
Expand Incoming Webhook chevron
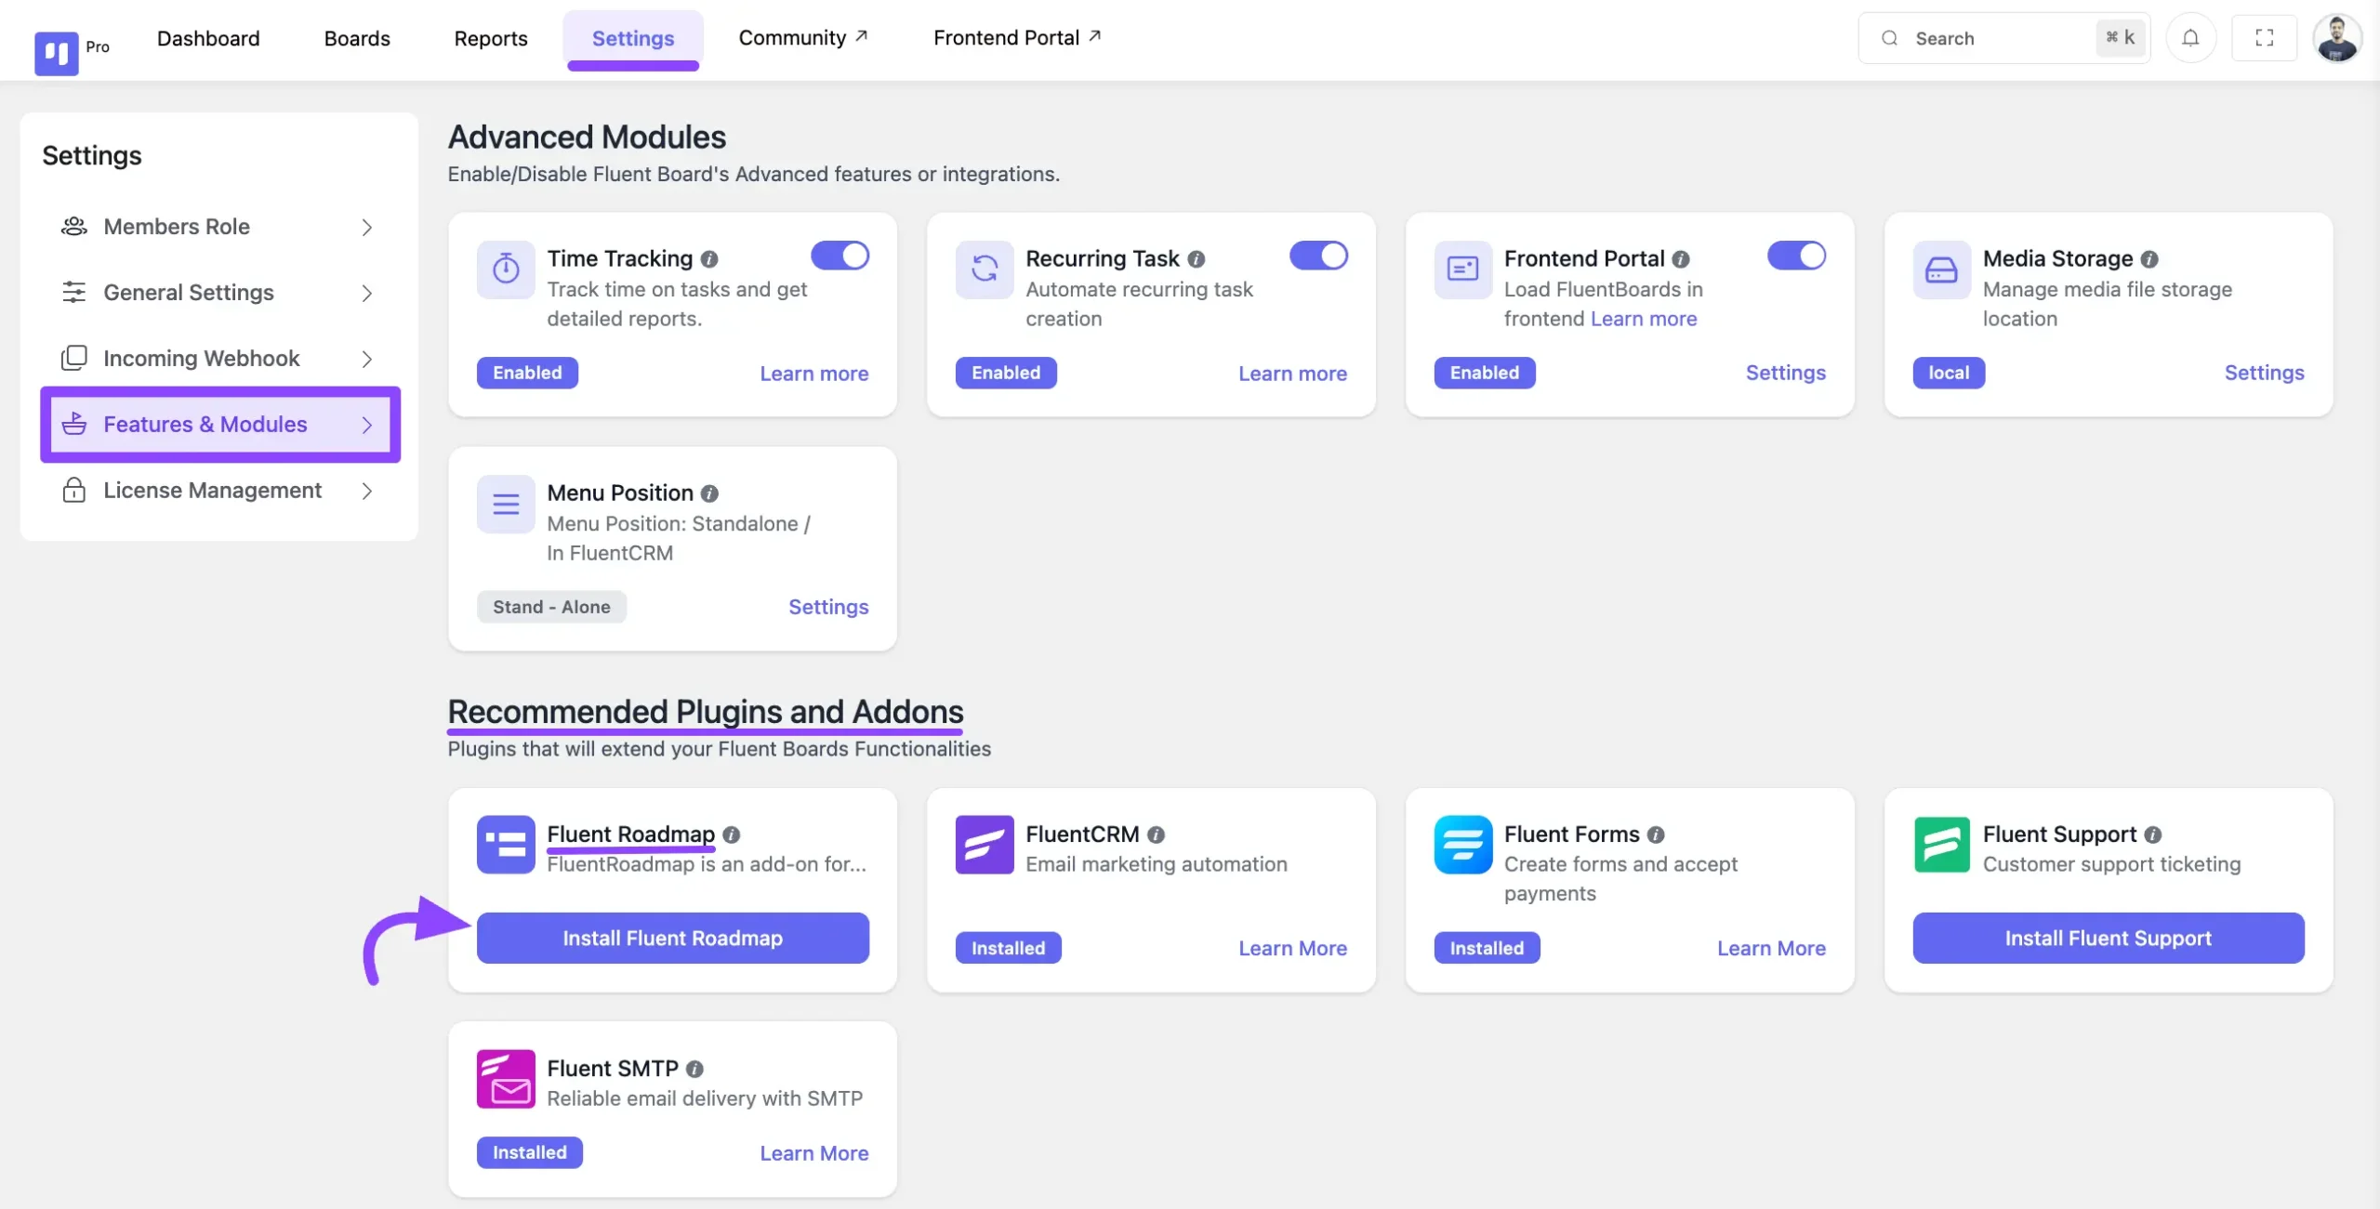pos(367,360)
